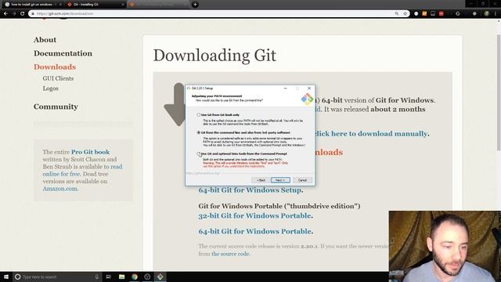
Task: Click Cancel in the Git Setup dialog
Action: click(302, 180)
